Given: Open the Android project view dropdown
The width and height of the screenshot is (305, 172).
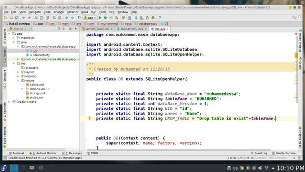Looking at the screenshot, I should tap(20, 29).
